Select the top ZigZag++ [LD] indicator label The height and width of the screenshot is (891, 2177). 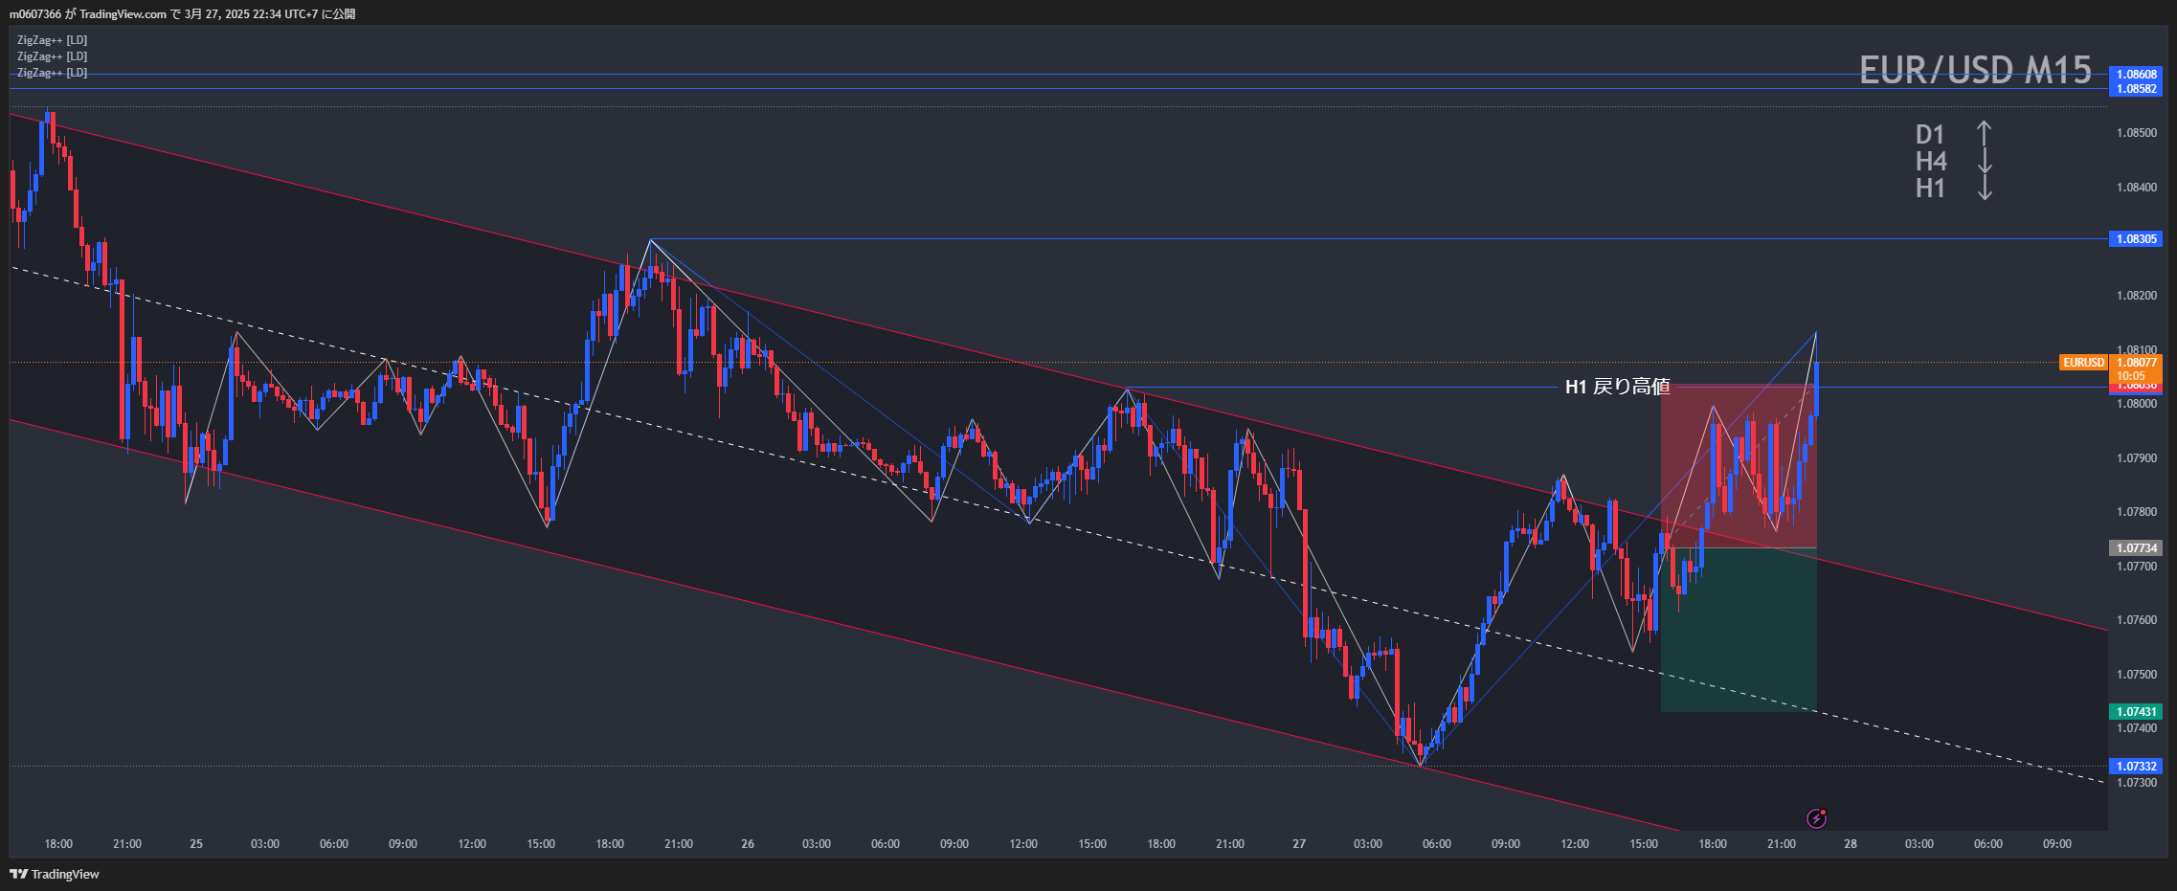click(x=52, y=40)
